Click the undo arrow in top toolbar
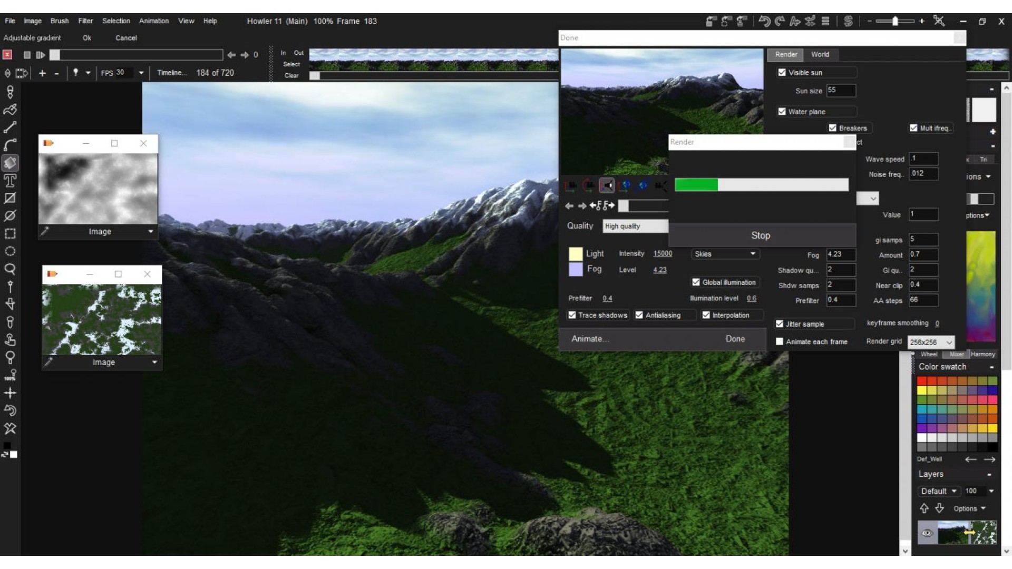The width and height of the screenshot is (1012, 569). point(764,21)
